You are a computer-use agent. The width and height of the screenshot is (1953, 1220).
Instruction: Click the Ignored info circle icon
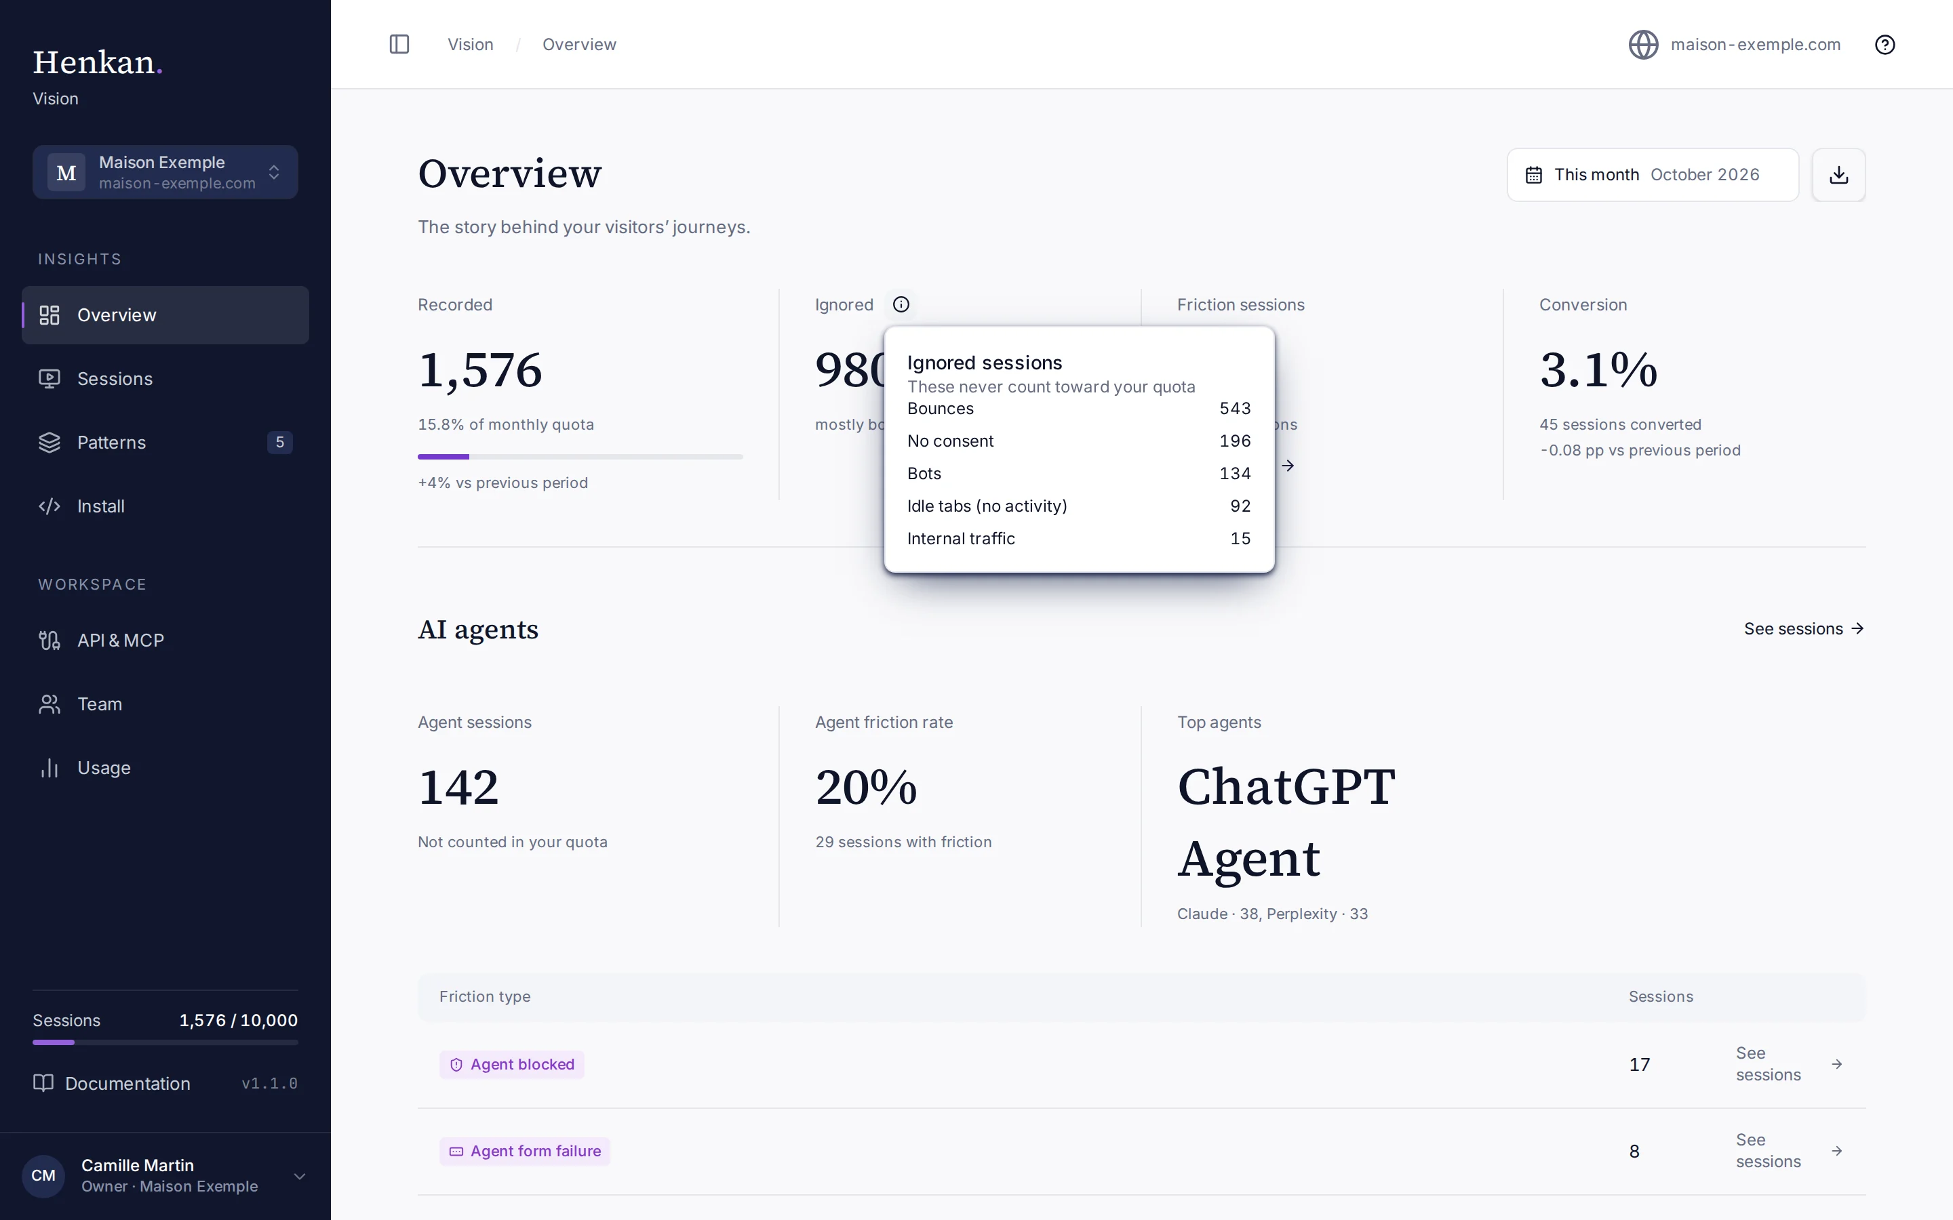(x=901, y=304)
